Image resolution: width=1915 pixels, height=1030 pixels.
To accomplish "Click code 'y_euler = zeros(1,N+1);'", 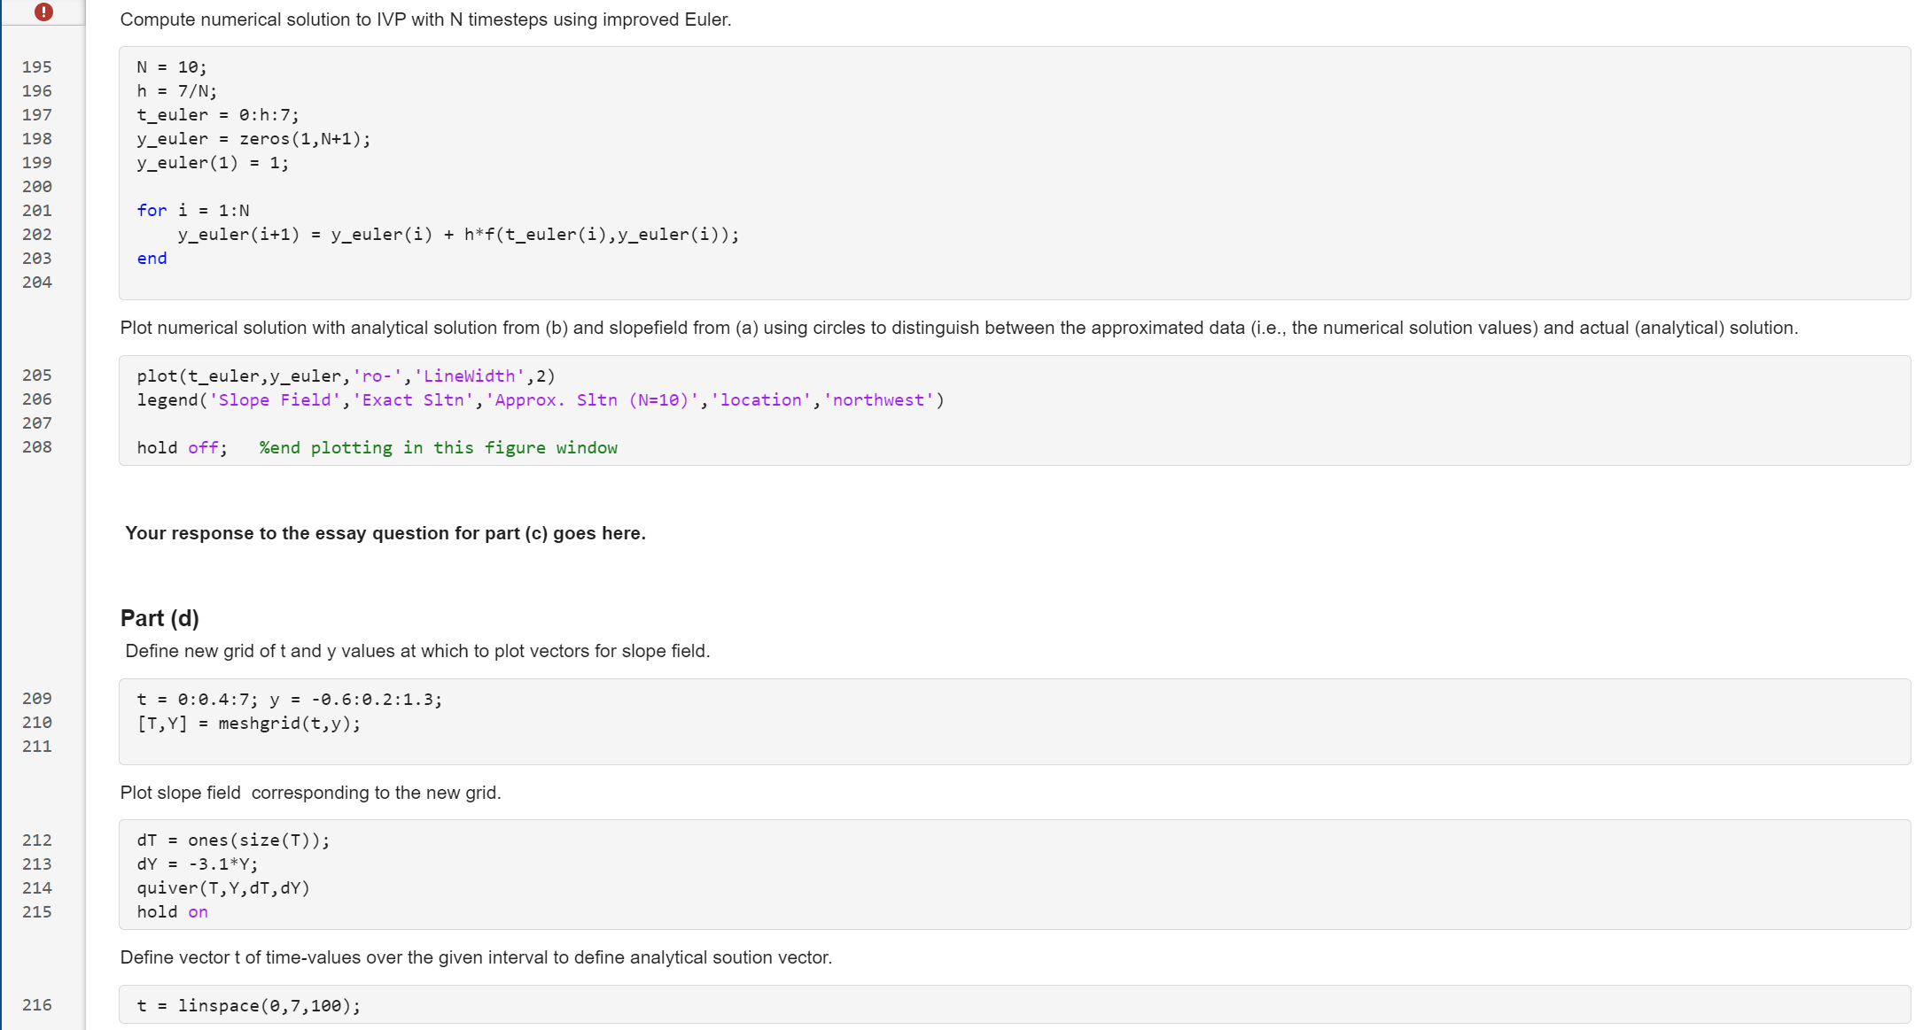I will (x=253, y=139).
